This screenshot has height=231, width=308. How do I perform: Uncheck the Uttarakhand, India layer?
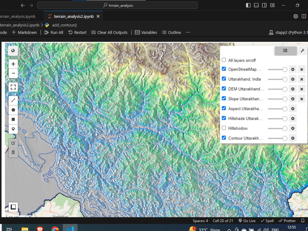click(x=224, y=79)
